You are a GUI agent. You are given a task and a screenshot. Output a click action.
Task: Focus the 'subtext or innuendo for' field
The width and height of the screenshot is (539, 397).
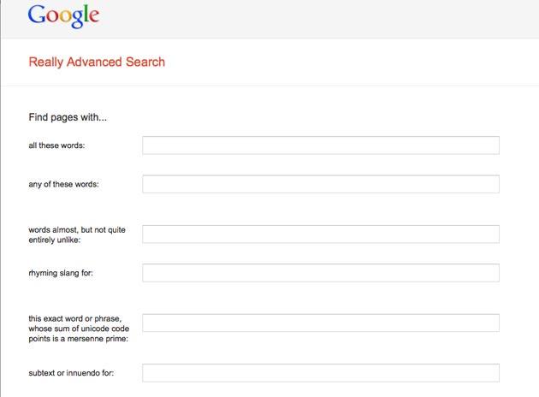[x=321, y=373]
